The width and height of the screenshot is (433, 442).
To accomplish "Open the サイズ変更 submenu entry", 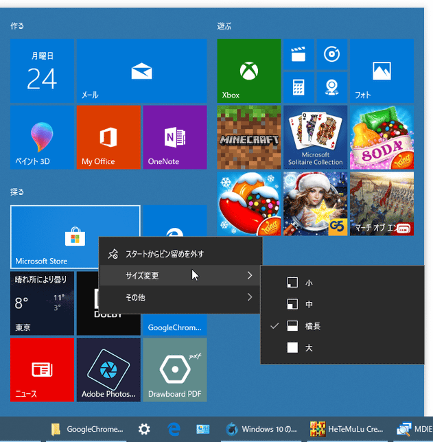I will click(x=180, y=275).
